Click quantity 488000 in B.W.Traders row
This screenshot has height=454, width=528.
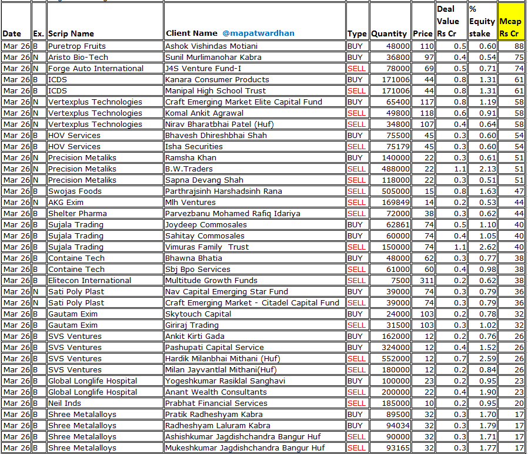[x=390, y=169]
